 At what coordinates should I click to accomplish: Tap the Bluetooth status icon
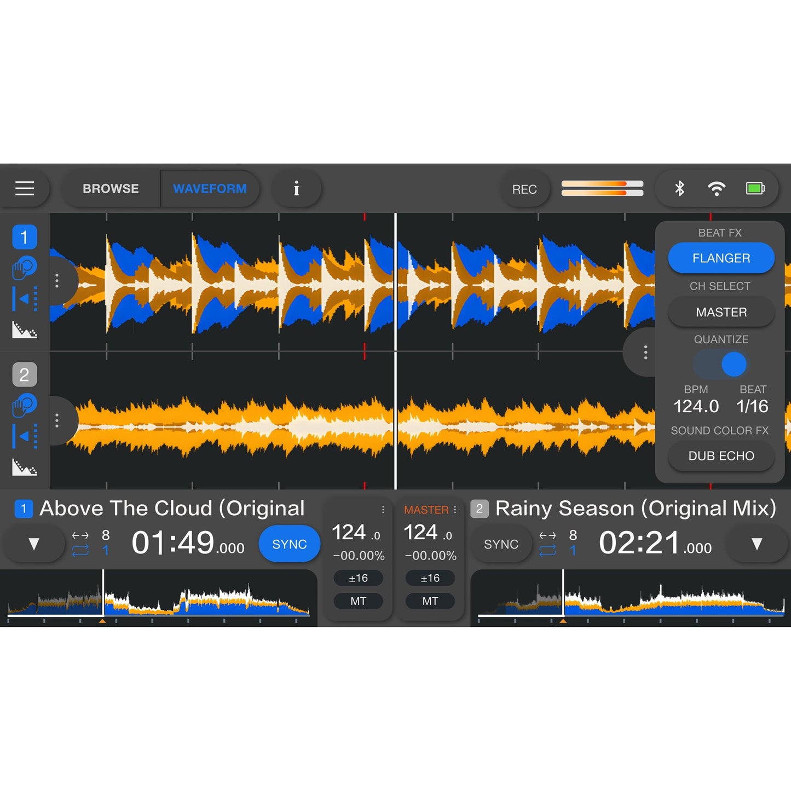pyautogui.click(x=677, y=188)
